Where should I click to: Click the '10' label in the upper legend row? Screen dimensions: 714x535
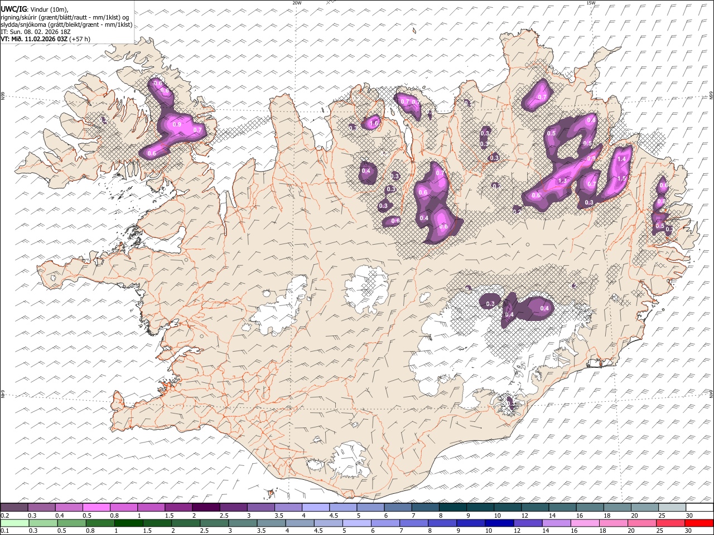click(x=497, y=515)
